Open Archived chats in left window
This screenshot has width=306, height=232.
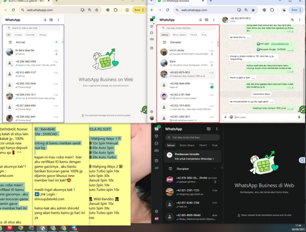click(x=32, y=42)
